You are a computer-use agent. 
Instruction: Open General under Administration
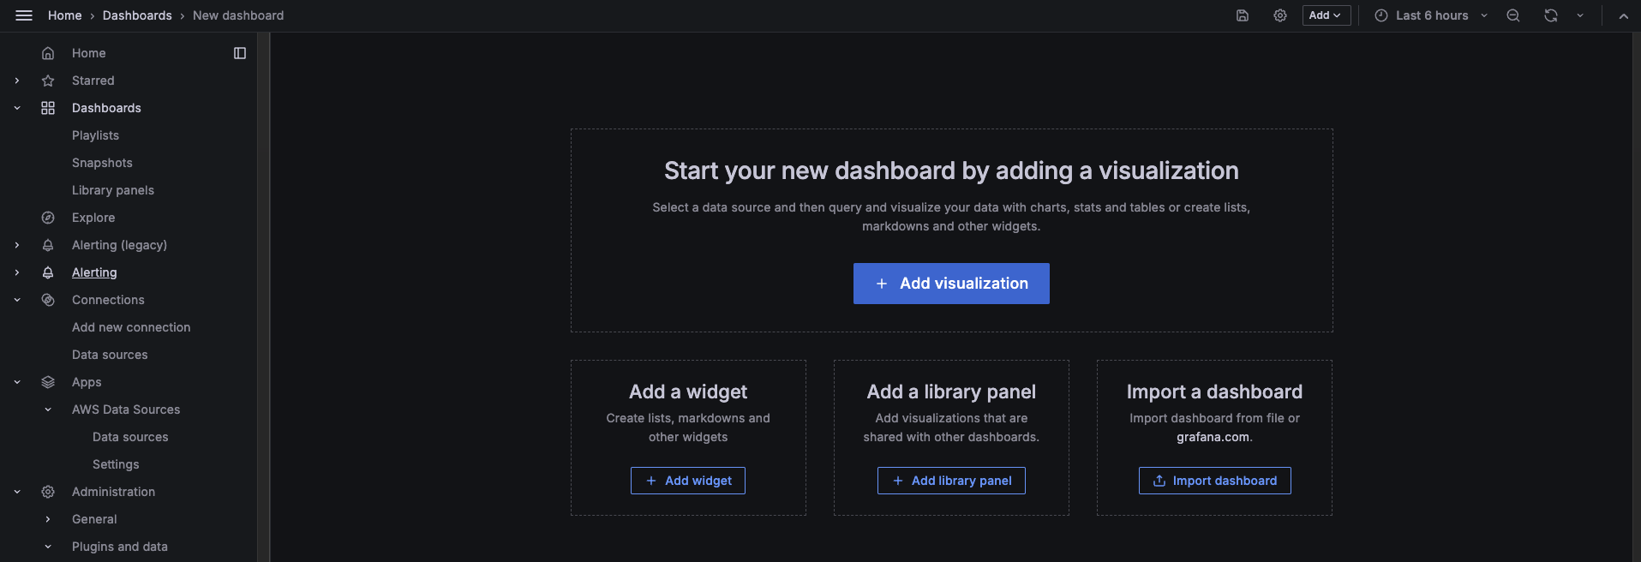coord(94,519)
